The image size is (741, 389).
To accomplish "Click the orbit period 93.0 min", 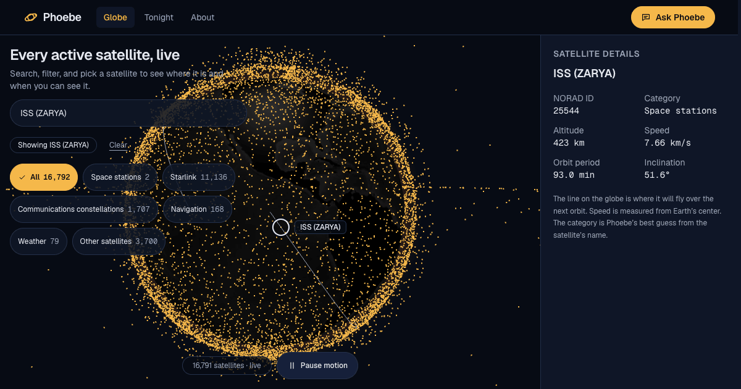I will 574,175.
